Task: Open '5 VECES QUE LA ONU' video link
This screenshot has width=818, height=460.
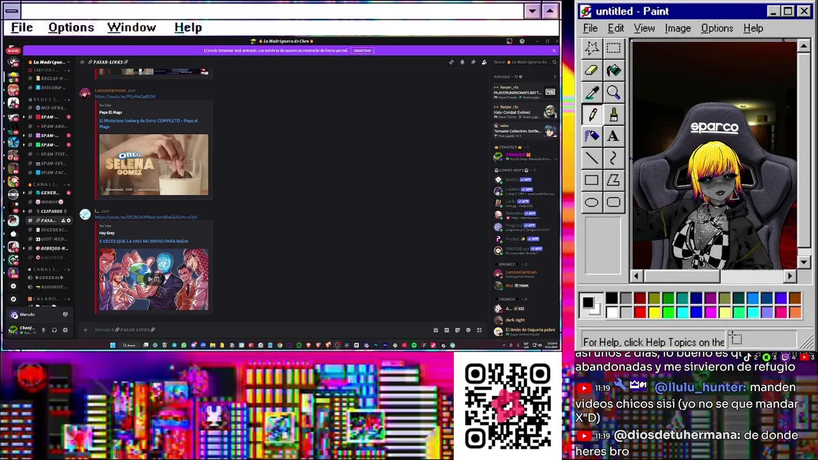Action: click(x=144, y=241)
